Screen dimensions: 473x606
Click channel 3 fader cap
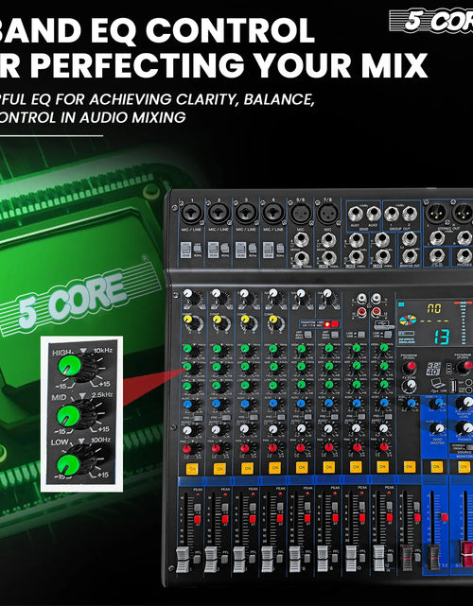[x=239, y=560]
